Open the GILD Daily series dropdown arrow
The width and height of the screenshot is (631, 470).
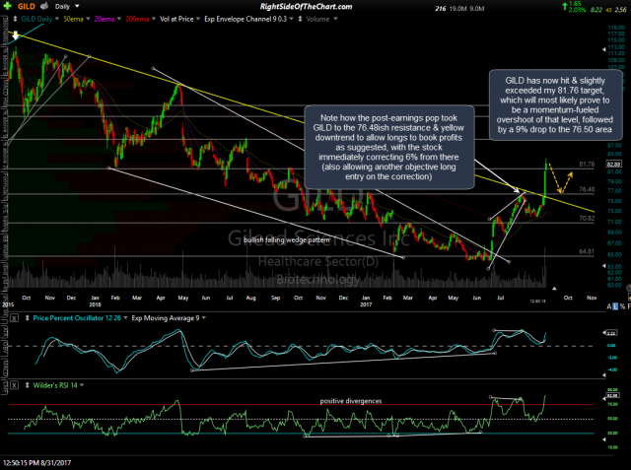(57, 19)
